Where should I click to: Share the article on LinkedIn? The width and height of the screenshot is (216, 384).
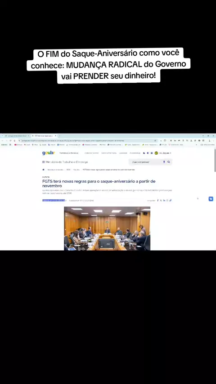[164, 201]
